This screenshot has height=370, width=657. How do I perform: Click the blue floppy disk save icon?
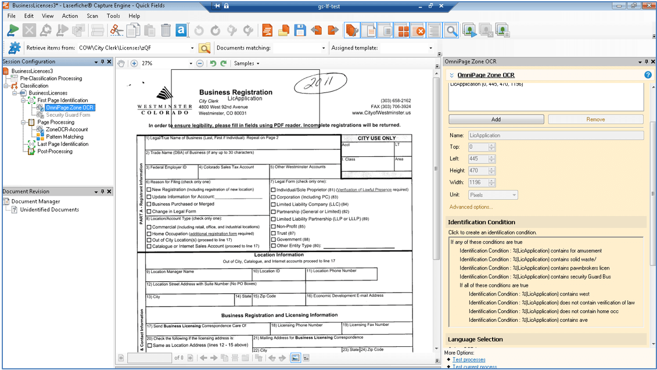300,31
